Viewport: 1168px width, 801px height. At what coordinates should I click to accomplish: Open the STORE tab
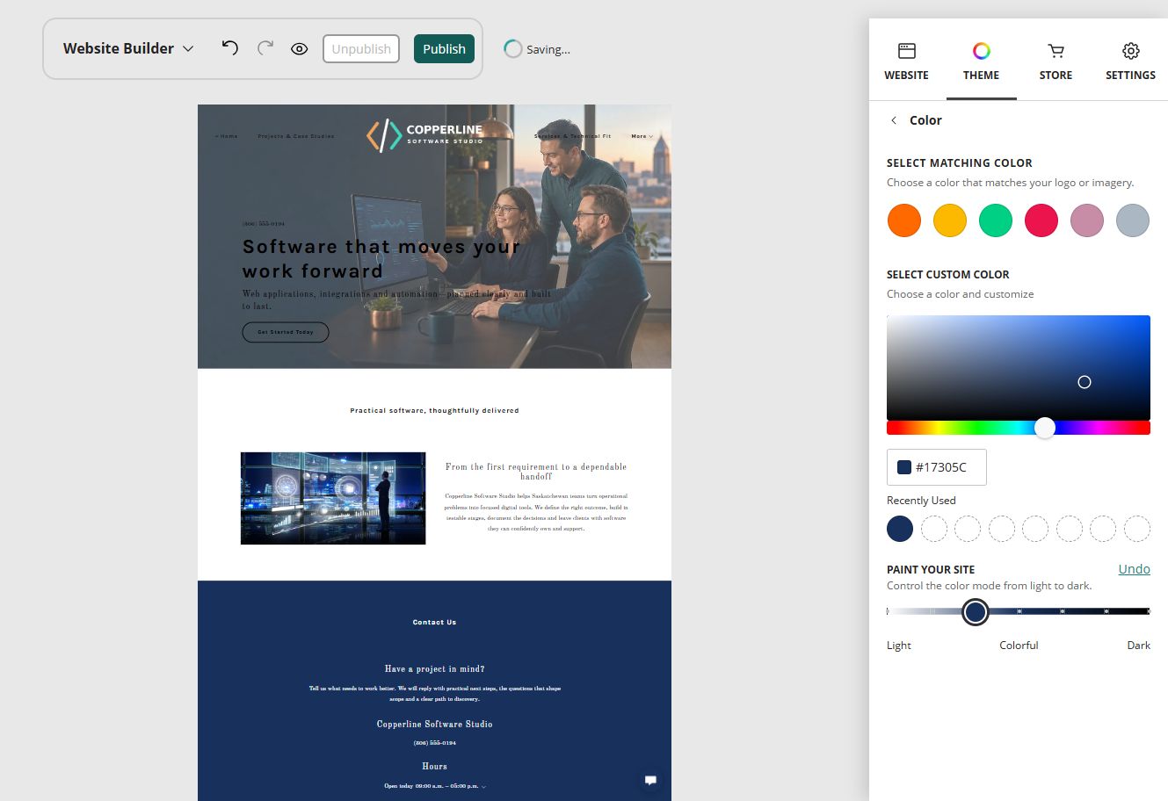click(x=1056, y=61)
